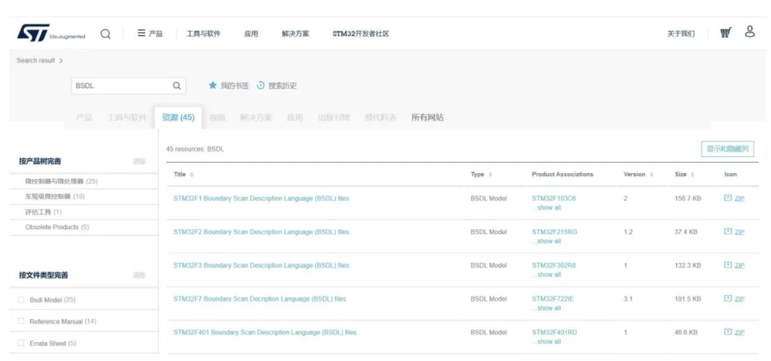Open the 产品 hamburger menu
Screen dimensions: 771x361
click(150, 33)
